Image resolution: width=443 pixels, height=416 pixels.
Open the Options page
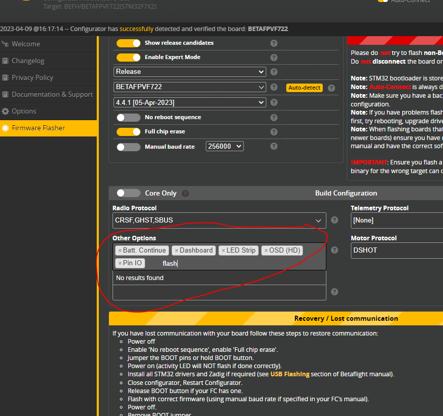[25, 111]
